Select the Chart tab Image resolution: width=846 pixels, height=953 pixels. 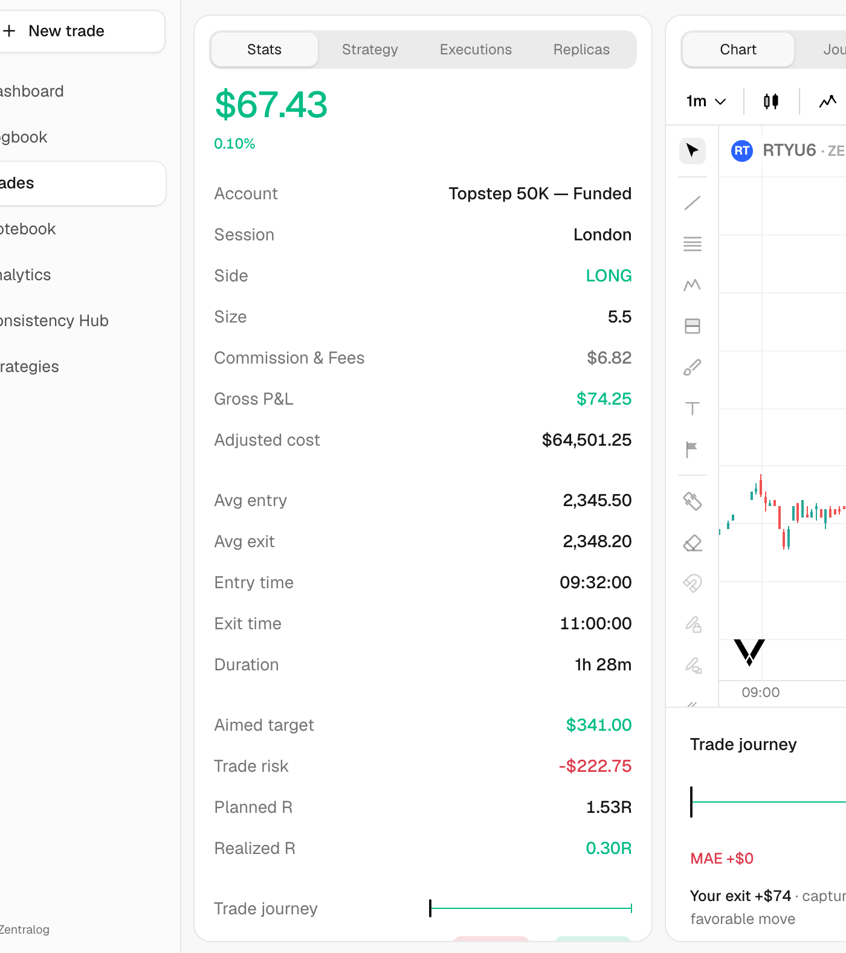point(738,50)
